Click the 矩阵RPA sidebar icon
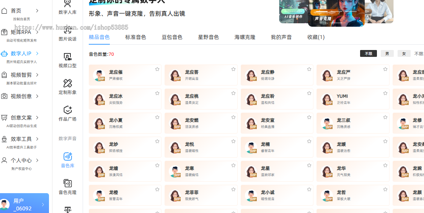Image resolution: width=424 pixels, height=213 pixels. pos(4,32)
